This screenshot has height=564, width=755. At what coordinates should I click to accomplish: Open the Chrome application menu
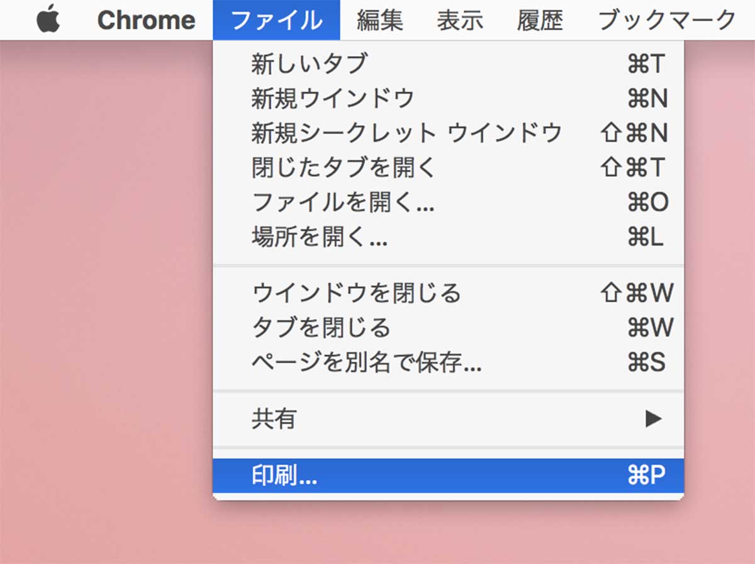point(146,21)
